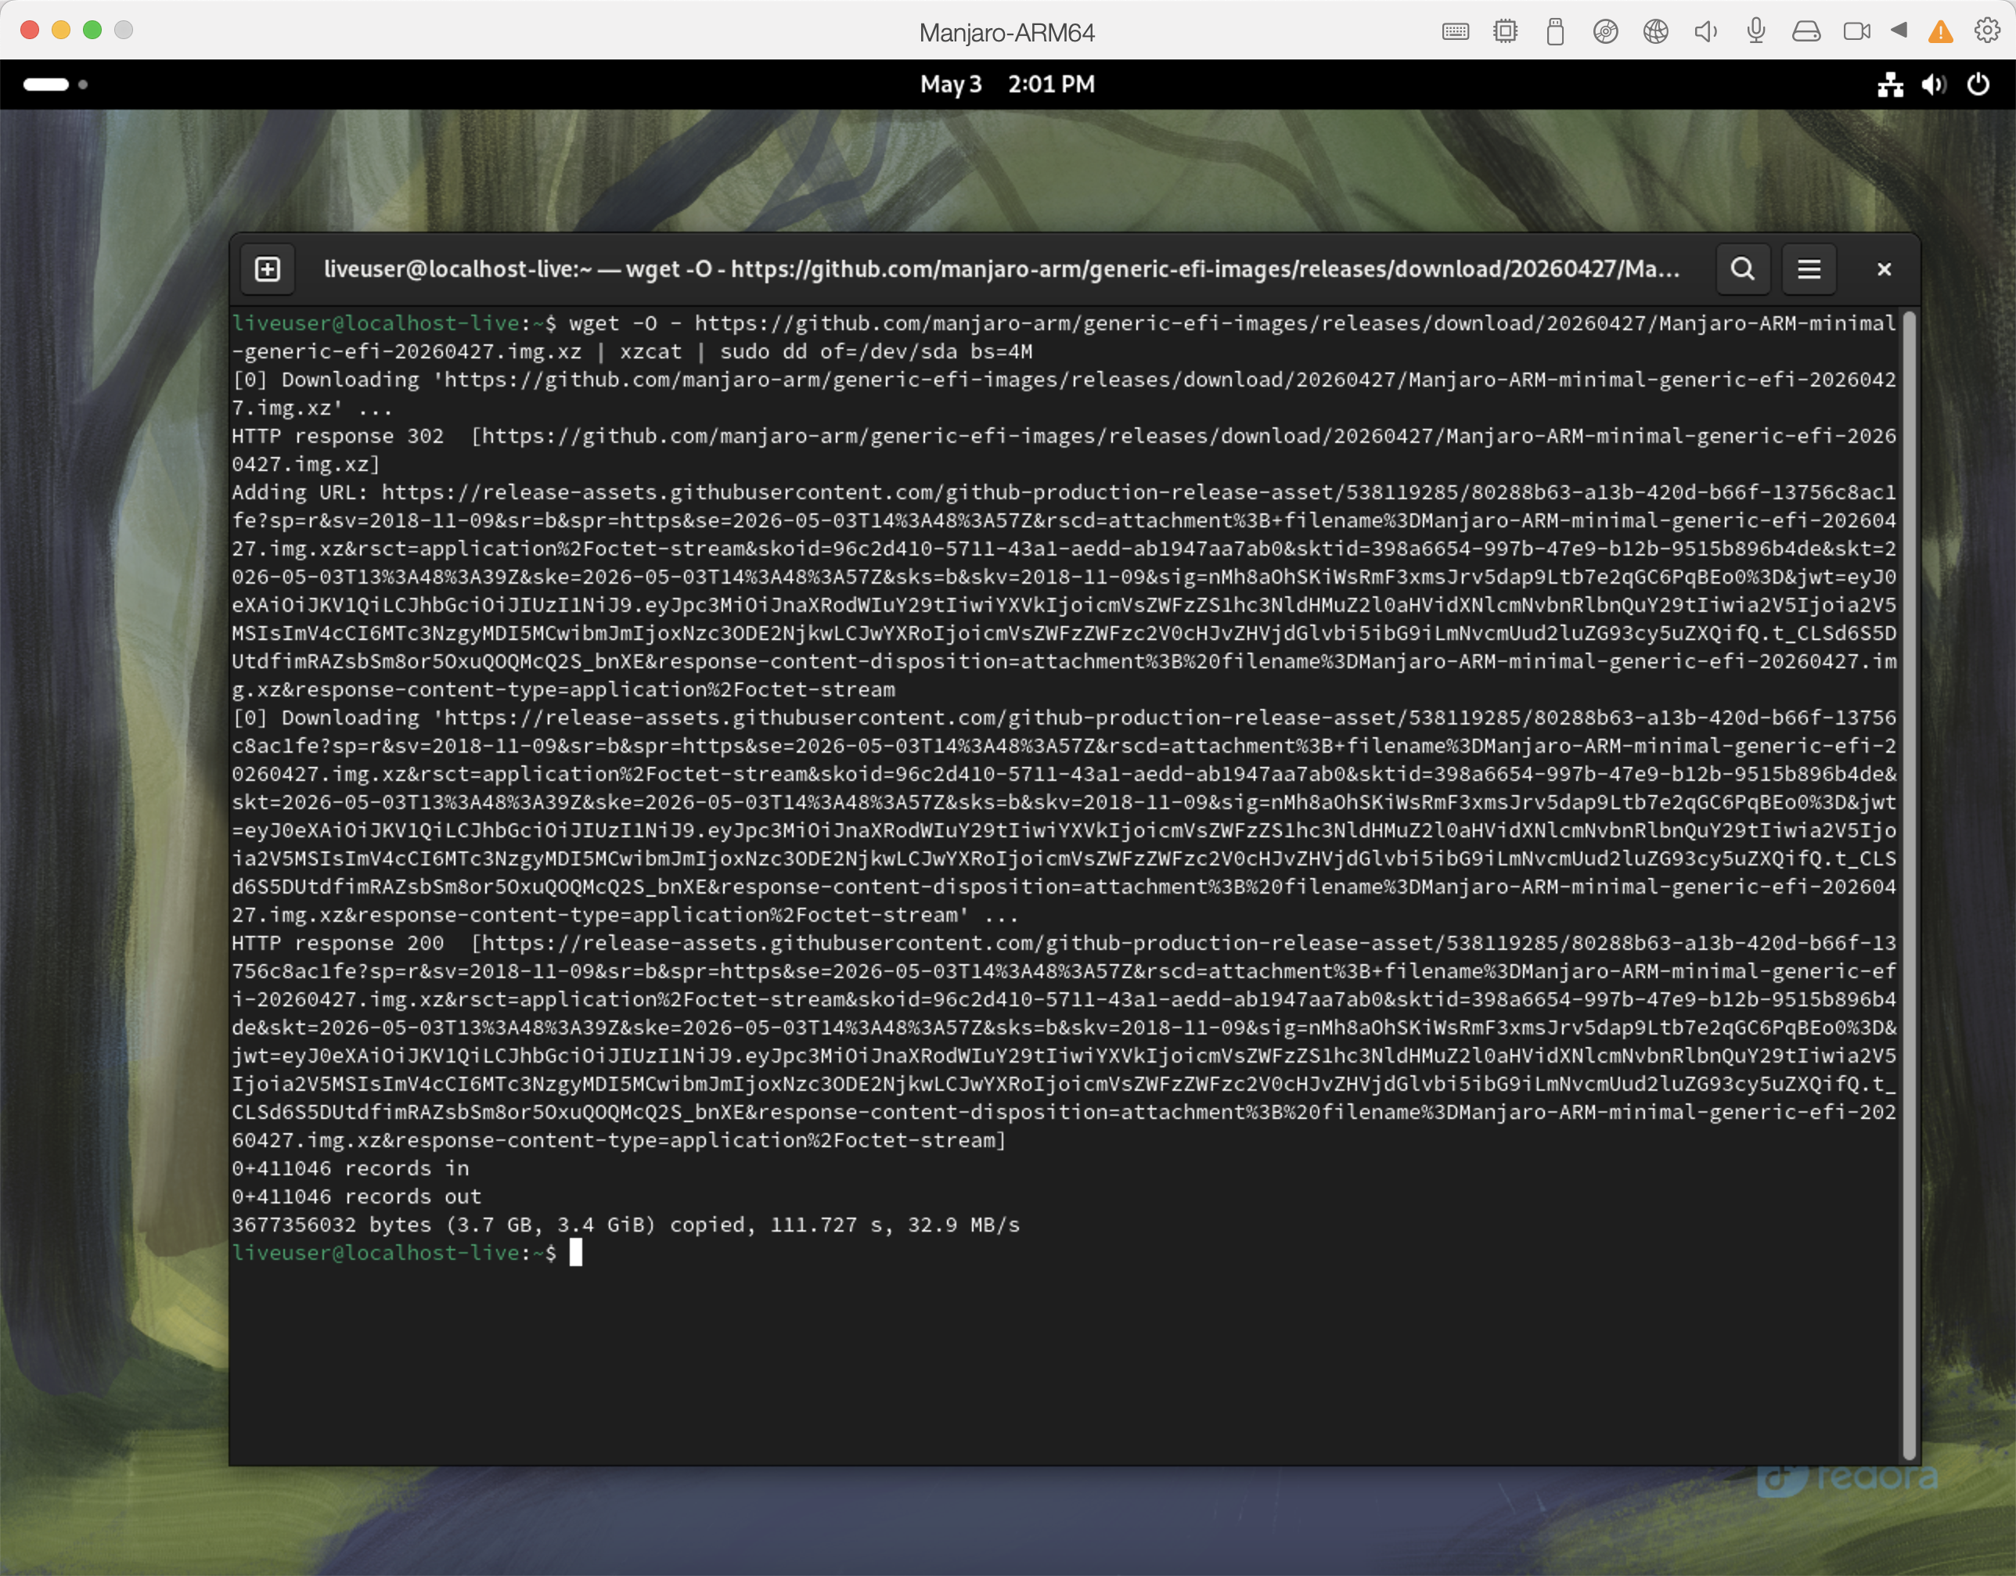Open the terminal search
Viewport: 2016px width, 1576px height.
point(1742,269)
